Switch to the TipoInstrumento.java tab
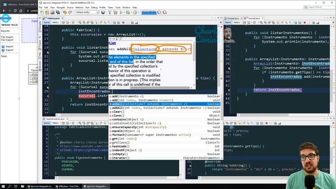Image resolution: width=336 pixels, height=189 pixels. point(55,119)
